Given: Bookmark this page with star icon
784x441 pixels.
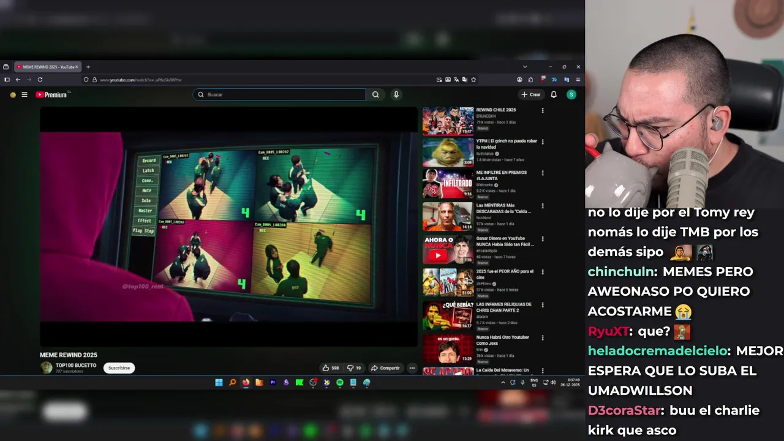Looking at the screenshot, I should coord(473,80).
